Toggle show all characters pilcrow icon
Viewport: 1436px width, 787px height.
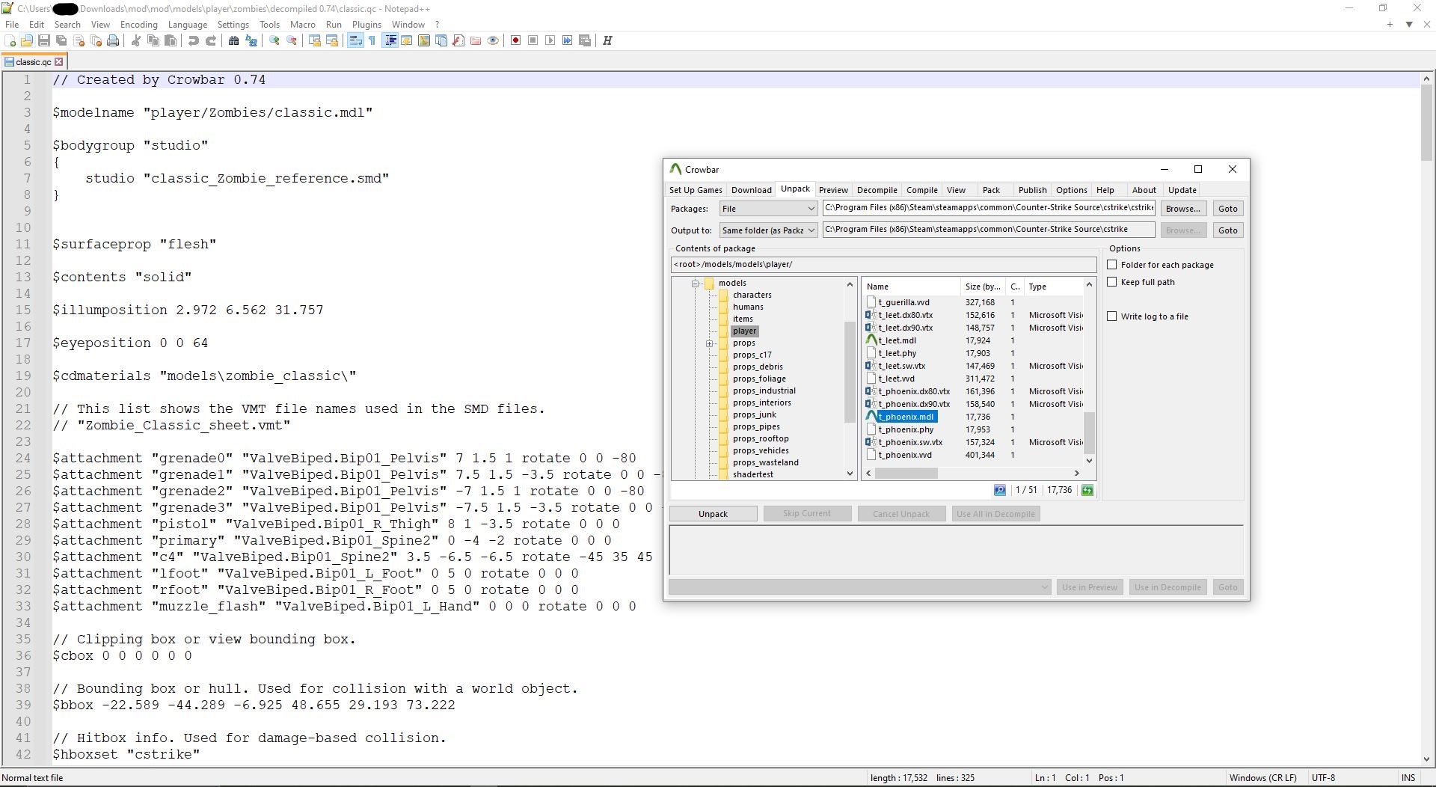(372, 40)
